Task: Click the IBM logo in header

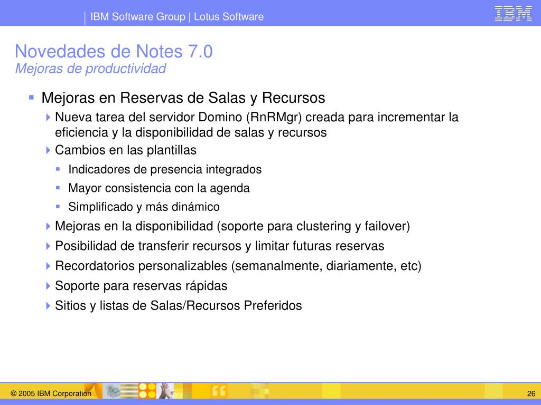Action: point(513,13)
